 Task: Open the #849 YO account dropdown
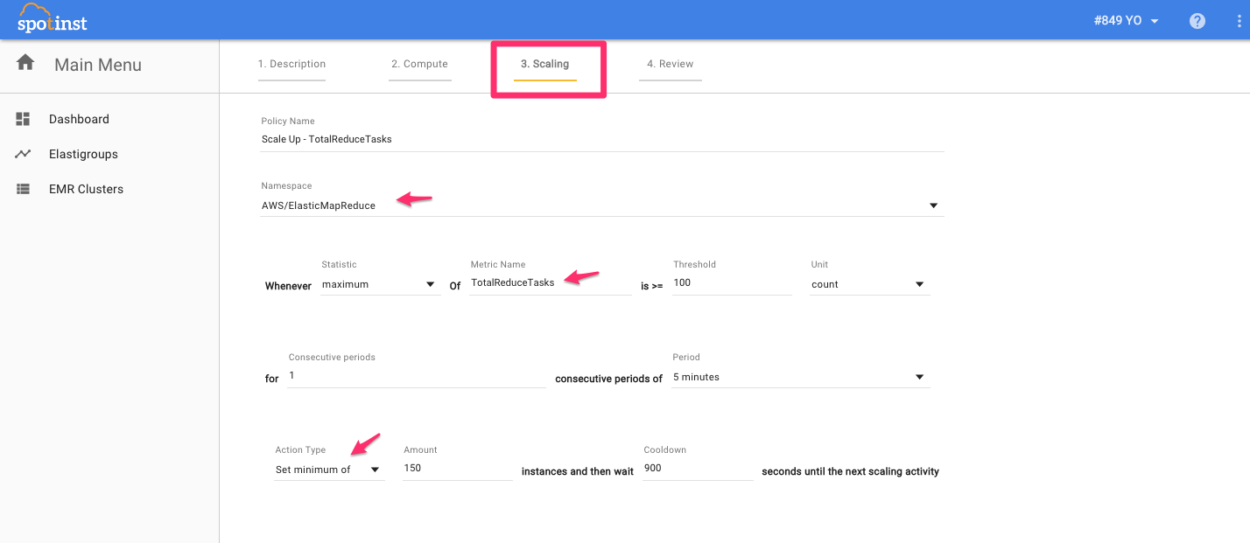(x=1126, y=21)
